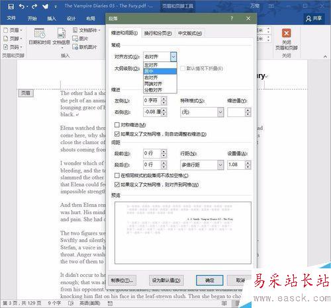The image size is (331, 308).
Task: Choose 左对齐 in alignment list
Action: 160,65
